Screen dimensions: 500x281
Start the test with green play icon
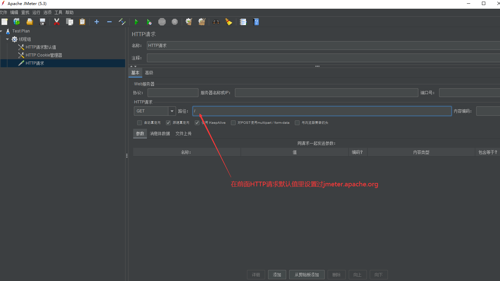click(136, 22)
